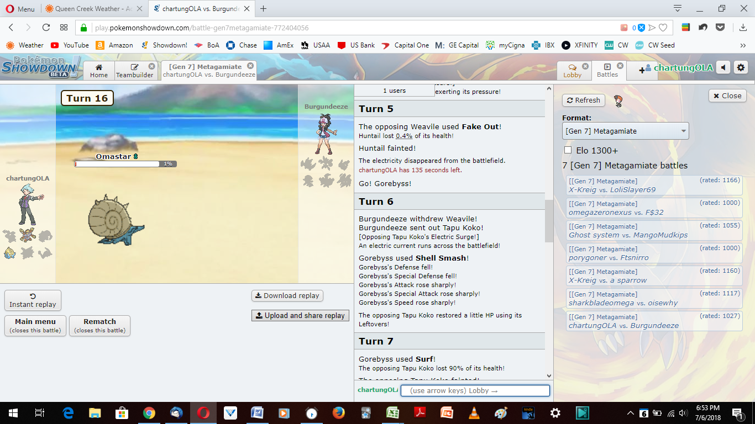Viewport: 755px width, 424px height.
Task: Toggle the Elo 1300+ checkbox
Action: pos(568,150)
